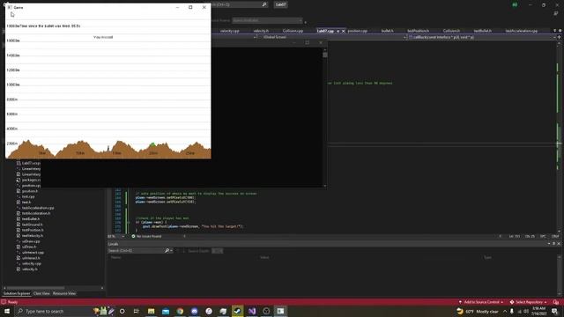Screen dimensions: 564x317
Task: Show hidden system tray icons
Action: 505,311
